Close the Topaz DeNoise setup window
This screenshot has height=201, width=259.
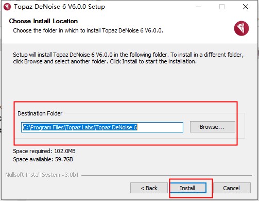pyautogui.click(x=246, y=7)
